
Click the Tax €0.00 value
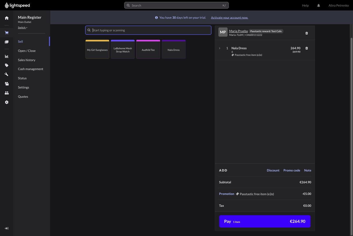[307, 206]
